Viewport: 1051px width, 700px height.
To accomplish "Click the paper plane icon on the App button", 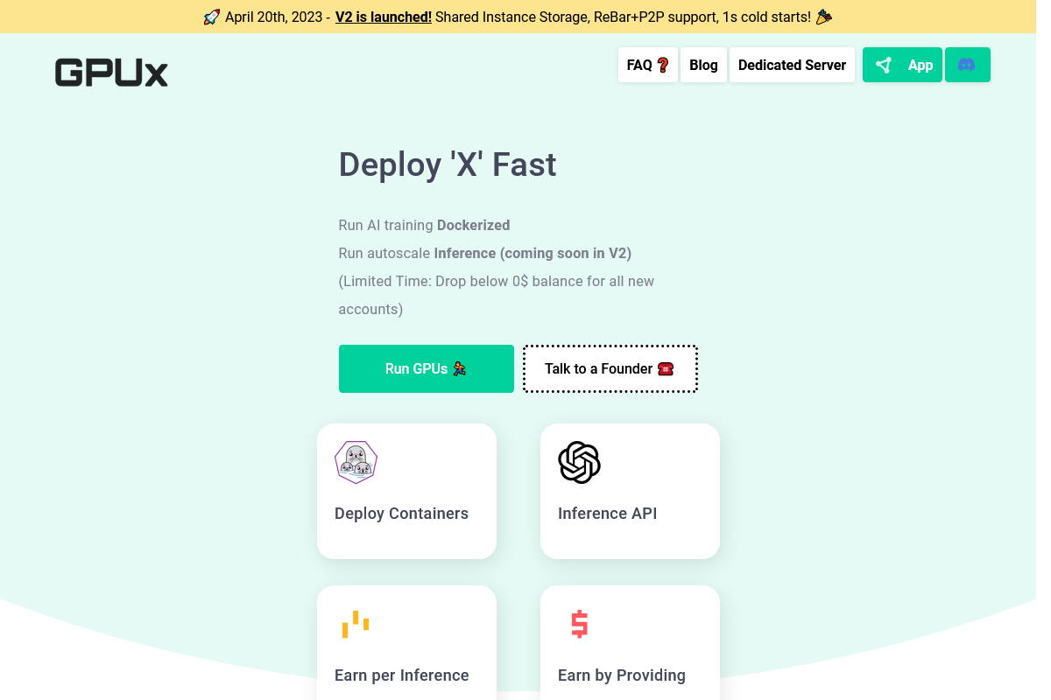I will pyautogui.click(x=883, y=65).
